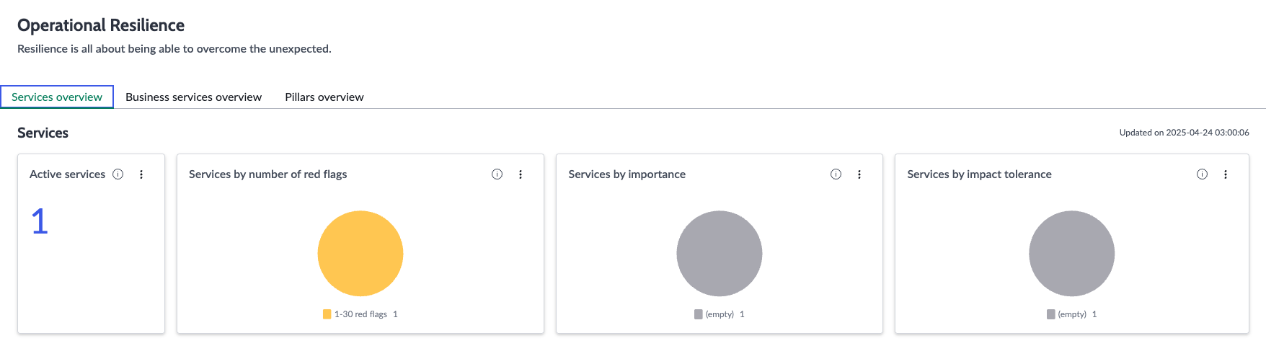Open kebab menu for impact tolerance card
1266x346 pixels.
pyautogui.click(x=1226, y=174)
